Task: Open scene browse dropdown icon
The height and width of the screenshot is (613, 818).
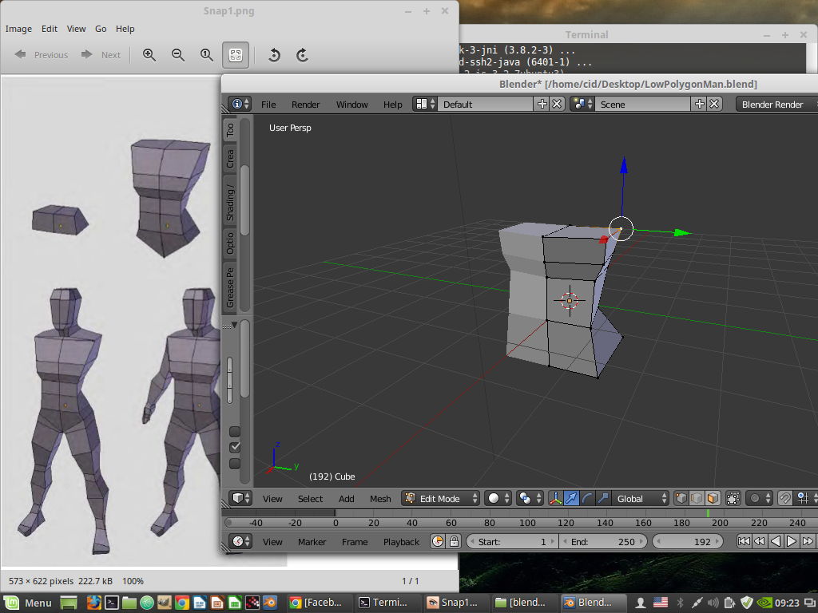Action: (582, 104)
